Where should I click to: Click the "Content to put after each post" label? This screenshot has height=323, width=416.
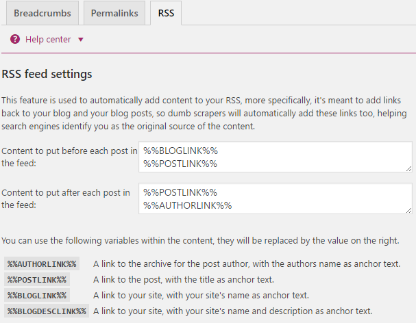66,198
